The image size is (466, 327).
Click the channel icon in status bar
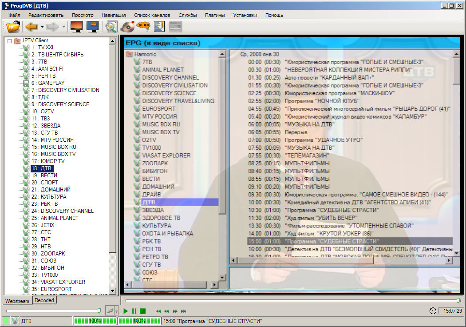[x=15, y=321]
